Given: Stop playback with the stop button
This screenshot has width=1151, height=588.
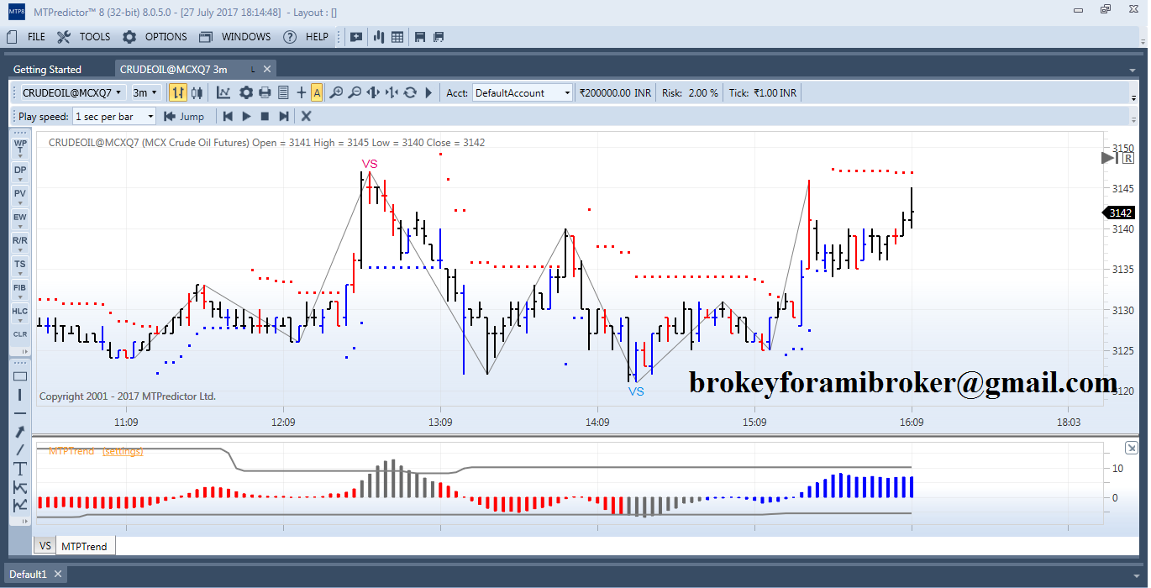Looking at the screenshot, I should 265,116.
